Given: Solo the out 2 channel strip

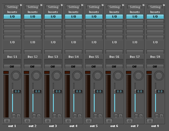Looking at the screenshot, I should [39, 116].
